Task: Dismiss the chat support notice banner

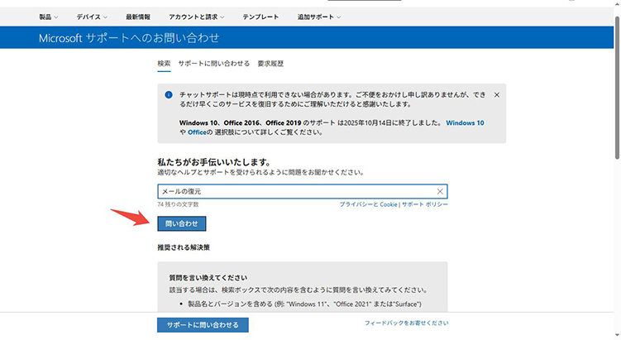Action: click(497, 95)
